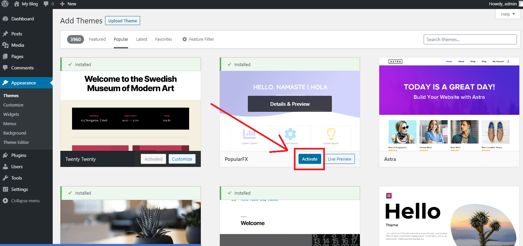
Task: Click the Posts pushpin icon
Action: (5, 34)
